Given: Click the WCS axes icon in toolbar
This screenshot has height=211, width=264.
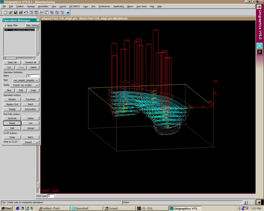Looking at the screenshot, I should [42, 12].
